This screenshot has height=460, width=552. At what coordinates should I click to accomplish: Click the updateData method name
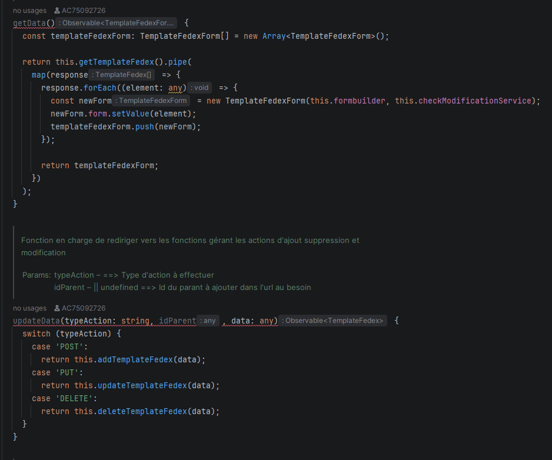[36, 321]
